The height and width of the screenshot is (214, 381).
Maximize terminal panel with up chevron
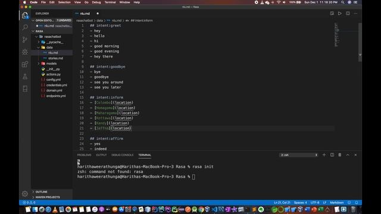click(348, 155)
